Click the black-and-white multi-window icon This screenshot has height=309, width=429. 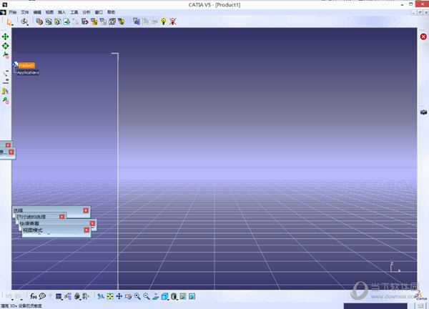112,21
